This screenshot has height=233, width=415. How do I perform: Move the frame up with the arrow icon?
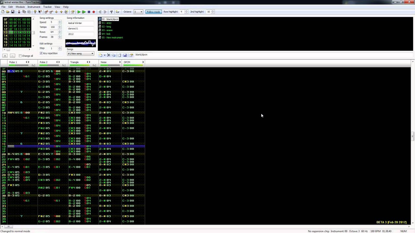tap(61, 12)
